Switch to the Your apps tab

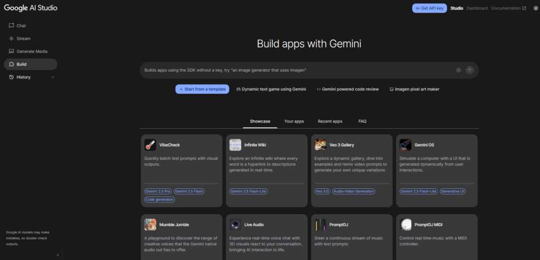pos(294,121)
